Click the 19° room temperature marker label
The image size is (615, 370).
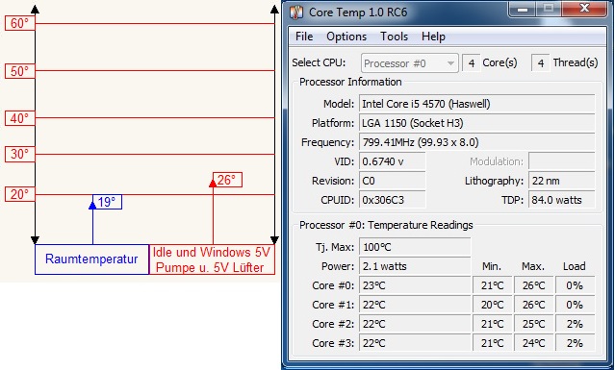pos(107,202)
